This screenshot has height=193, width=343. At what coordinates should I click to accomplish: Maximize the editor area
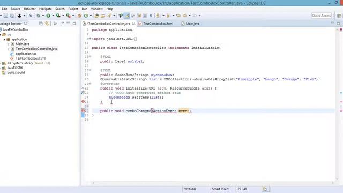(338, 24)
